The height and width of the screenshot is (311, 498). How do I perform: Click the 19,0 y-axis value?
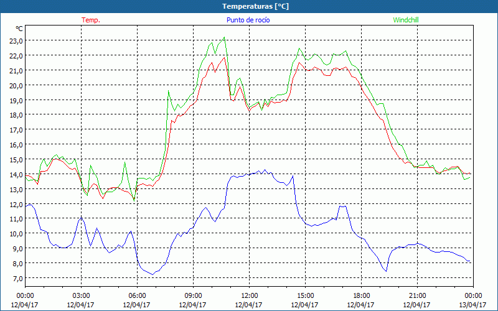coord(16,100)
